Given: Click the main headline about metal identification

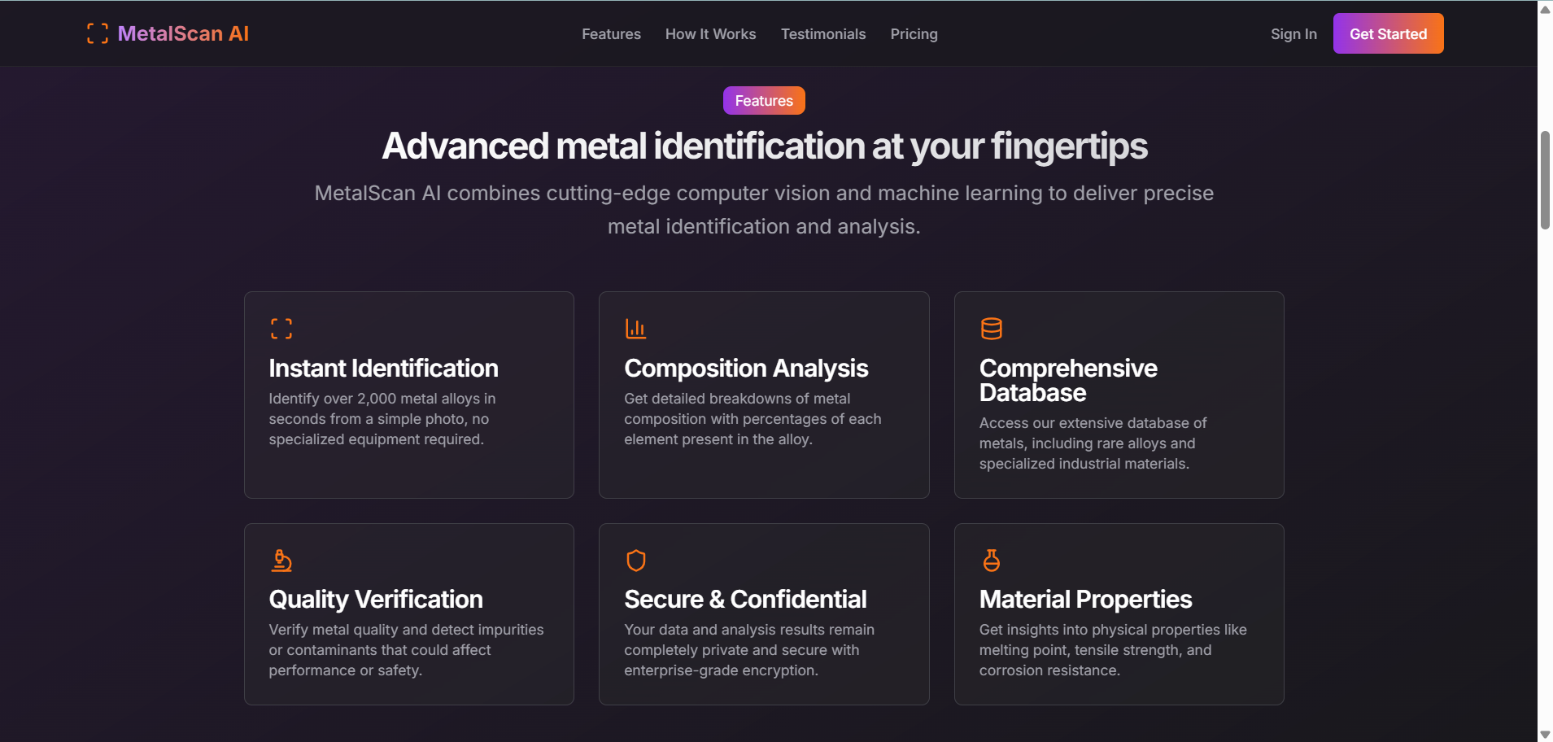Looking at the screenshot, I should (765, 146).
